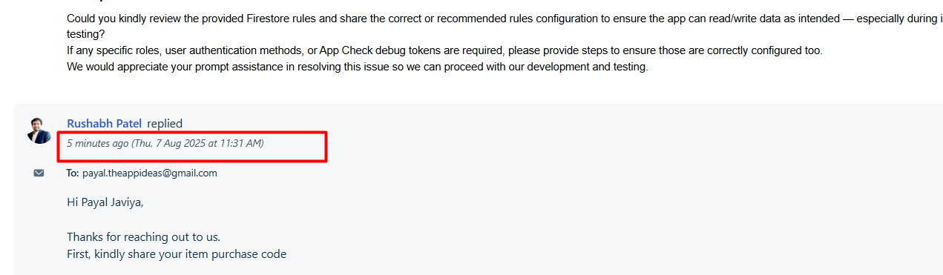Viewport: 943px width, 275px height.
Task: Click Rushabh Patel's profile avatar
Action: [x=39, y=130]
